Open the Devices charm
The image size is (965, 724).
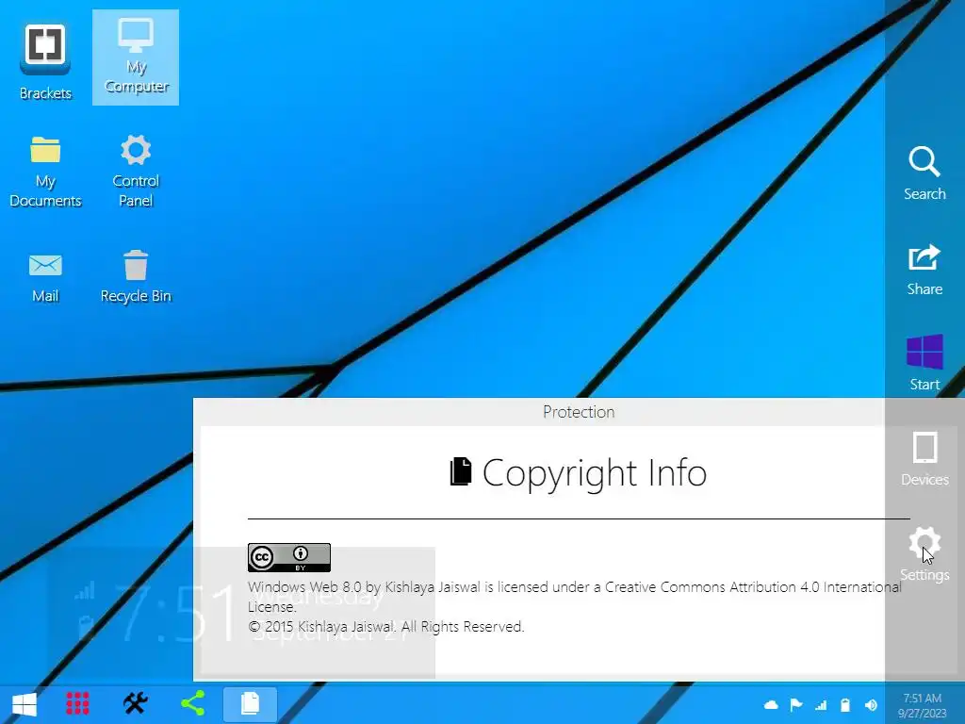click(x=924, y=459)
